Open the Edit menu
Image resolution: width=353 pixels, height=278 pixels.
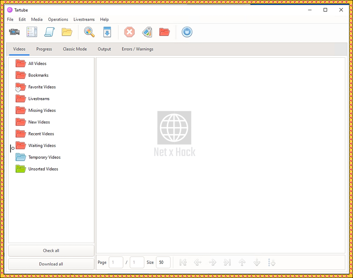22,19
